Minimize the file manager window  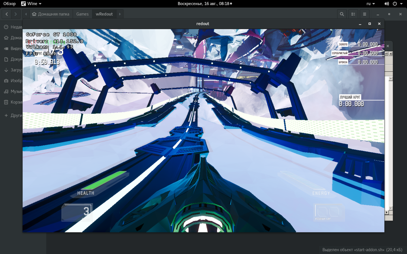click(x=378, y=14)
